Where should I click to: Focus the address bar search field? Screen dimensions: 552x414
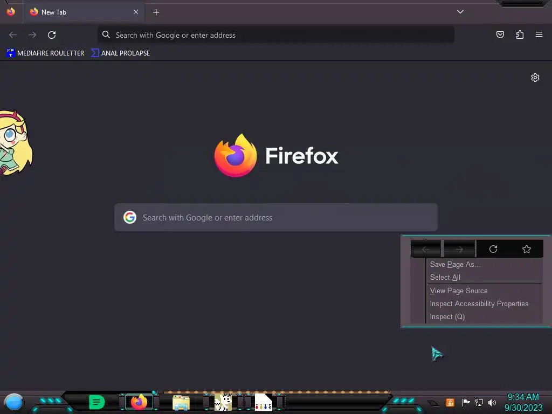pos(275,35)
